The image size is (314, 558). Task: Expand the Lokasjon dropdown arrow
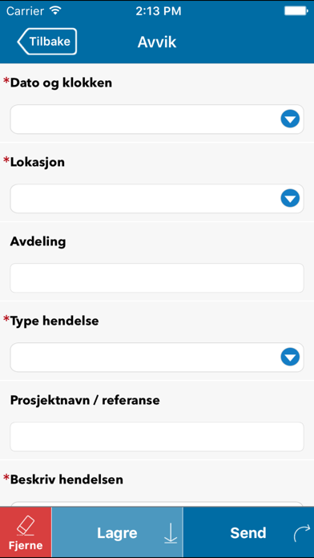click(290, 198)
